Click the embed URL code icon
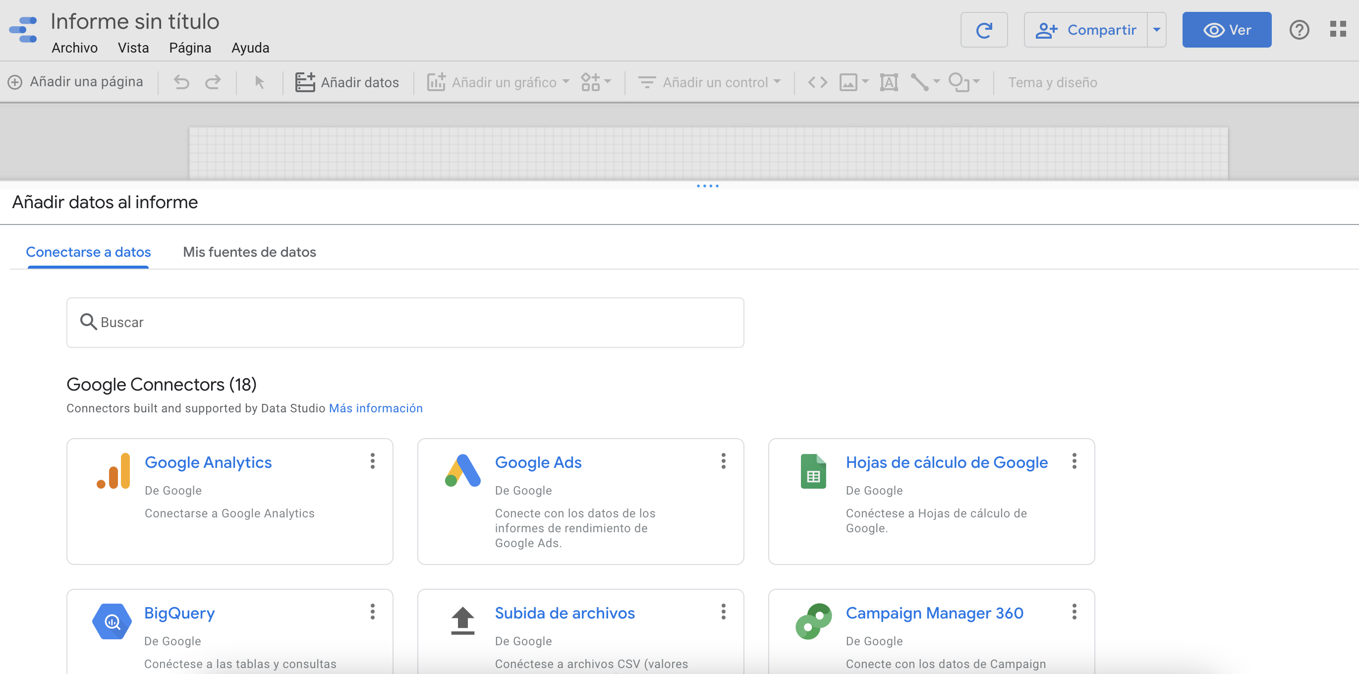Image resolution: width=1359 pixels, height=674 pixels. 817,82
